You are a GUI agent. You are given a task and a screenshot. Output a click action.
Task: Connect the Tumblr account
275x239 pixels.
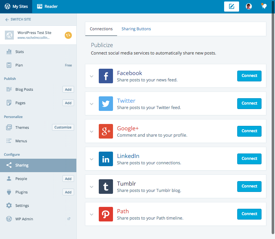[x=249, y=186]
